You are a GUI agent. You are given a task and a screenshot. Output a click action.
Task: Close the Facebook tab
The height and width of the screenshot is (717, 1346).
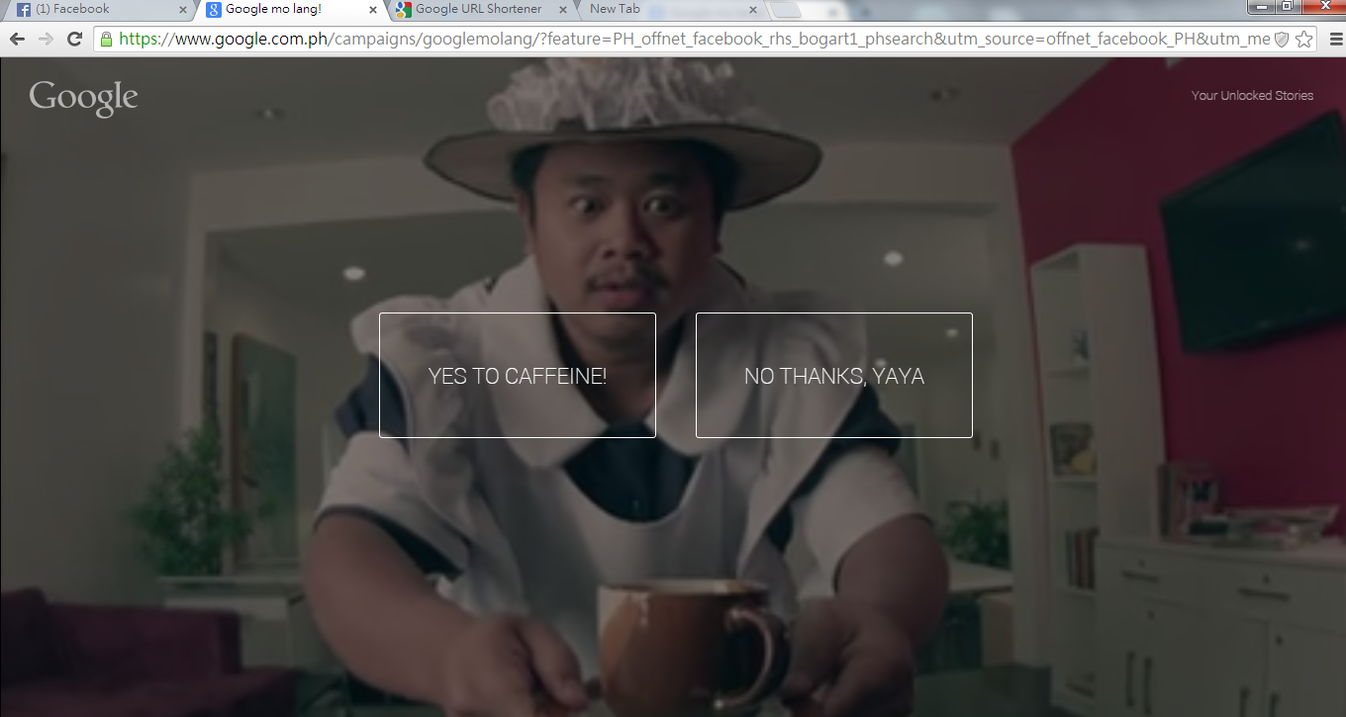pyautogui.click(x=182, y=10)
